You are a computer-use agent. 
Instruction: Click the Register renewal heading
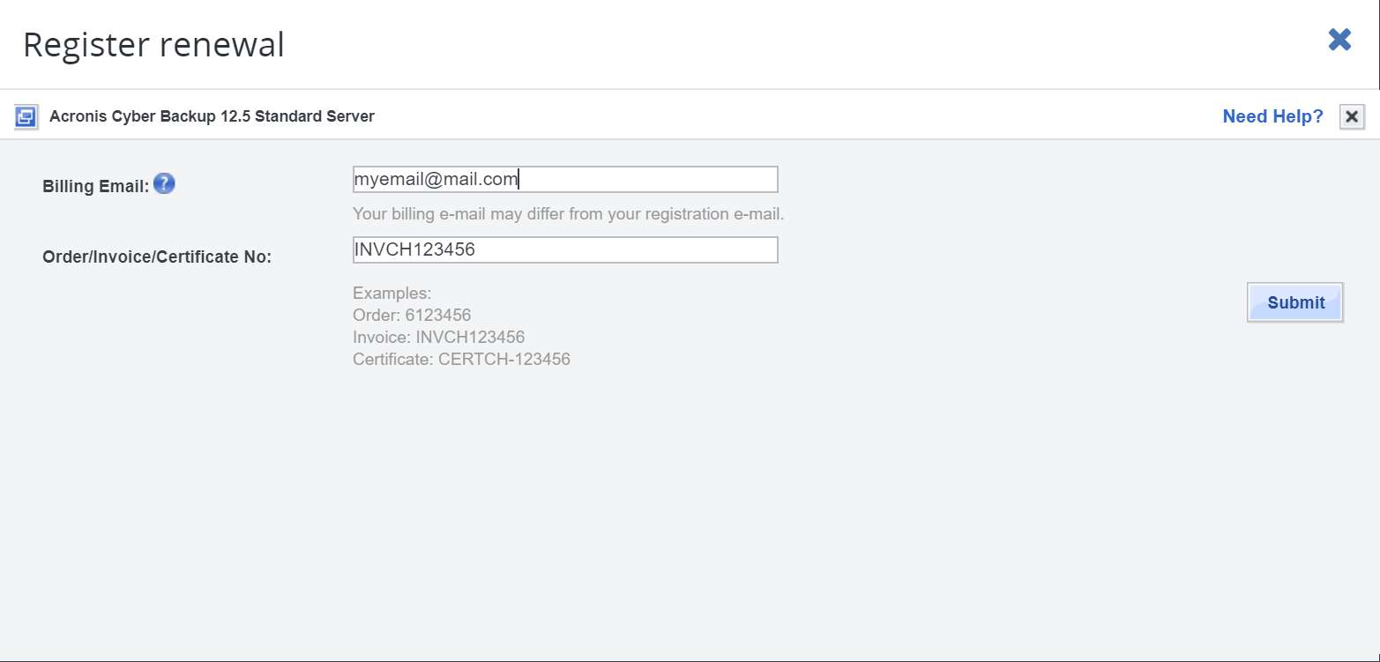click(x=153, y=44)
